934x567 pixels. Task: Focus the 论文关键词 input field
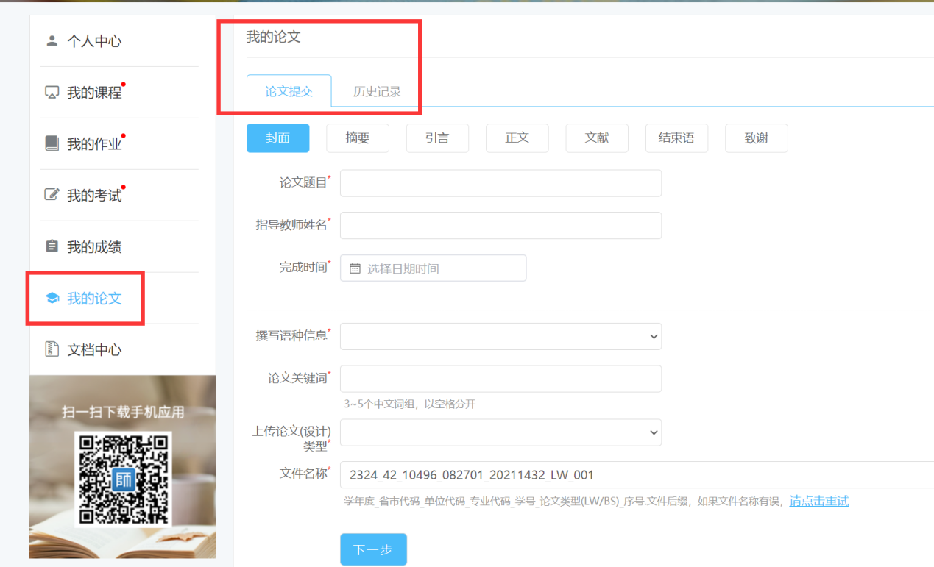500,379
